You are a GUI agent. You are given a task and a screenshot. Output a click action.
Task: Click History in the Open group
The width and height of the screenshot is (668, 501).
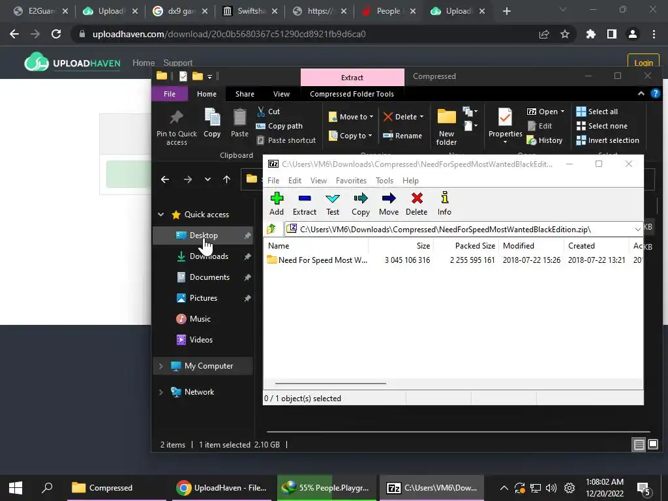point(545,140)
